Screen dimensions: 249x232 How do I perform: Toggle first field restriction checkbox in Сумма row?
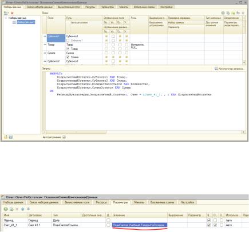click(x=106, y=53)
